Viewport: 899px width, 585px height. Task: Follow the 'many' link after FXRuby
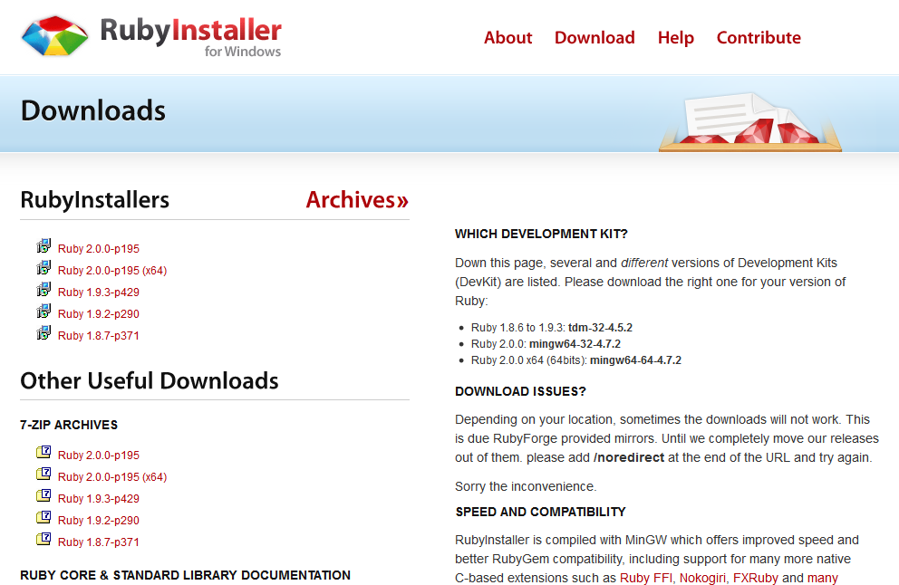(x=823, y=578)
